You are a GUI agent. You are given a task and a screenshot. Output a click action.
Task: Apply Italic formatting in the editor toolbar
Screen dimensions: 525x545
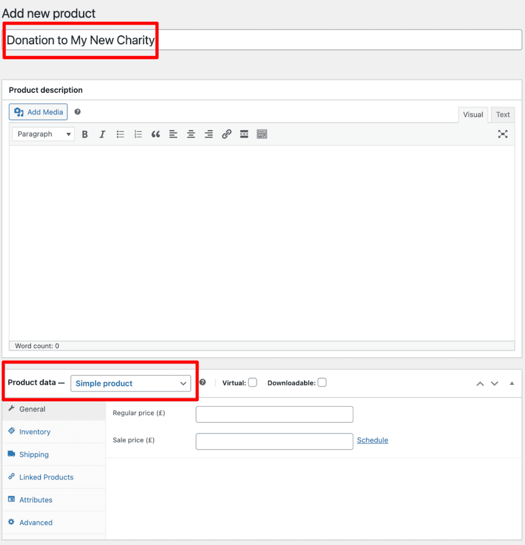102,134
